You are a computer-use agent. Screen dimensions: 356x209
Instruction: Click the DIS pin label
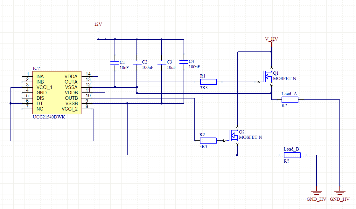(x=40, y=98)
